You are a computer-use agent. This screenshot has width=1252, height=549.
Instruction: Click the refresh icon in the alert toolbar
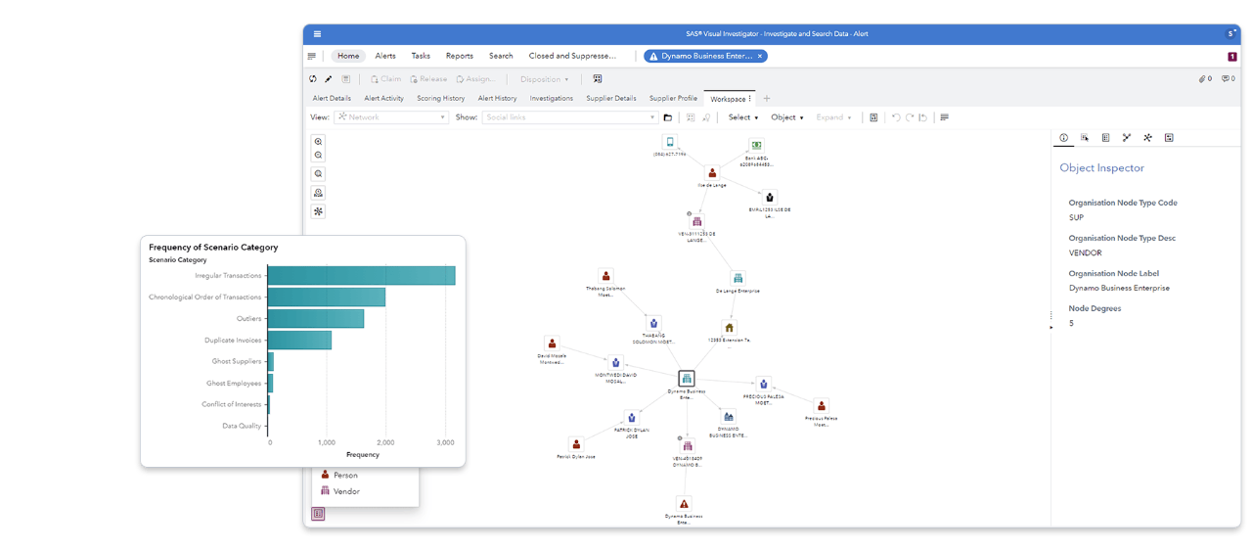pos(313,79)
